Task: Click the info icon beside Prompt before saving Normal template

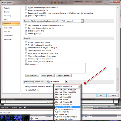Action: (58, 8)
